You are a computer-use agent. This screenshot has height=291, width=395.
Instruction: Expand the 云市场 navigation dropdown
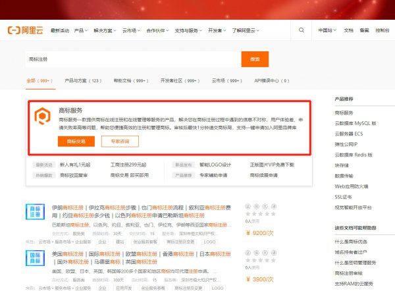coord(131,30)
